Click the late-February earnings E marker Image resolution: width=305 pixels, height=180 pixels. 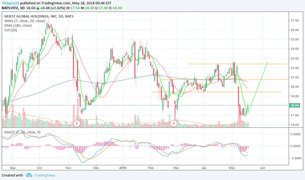coord(174,123)
